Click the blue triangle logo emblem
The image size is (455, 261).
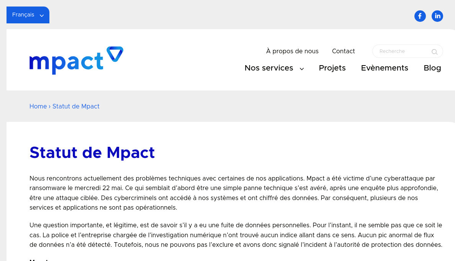pyautogui.click(x=115, y=54)
